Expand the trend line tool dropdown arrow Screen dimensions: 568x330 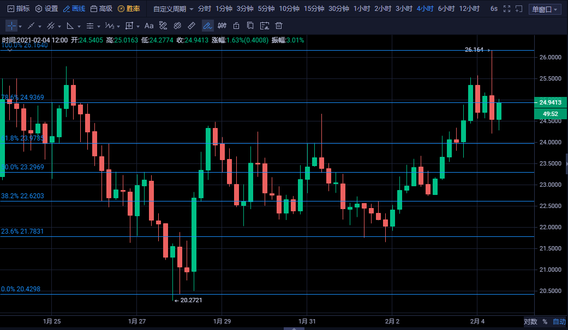tap(40, 26)
